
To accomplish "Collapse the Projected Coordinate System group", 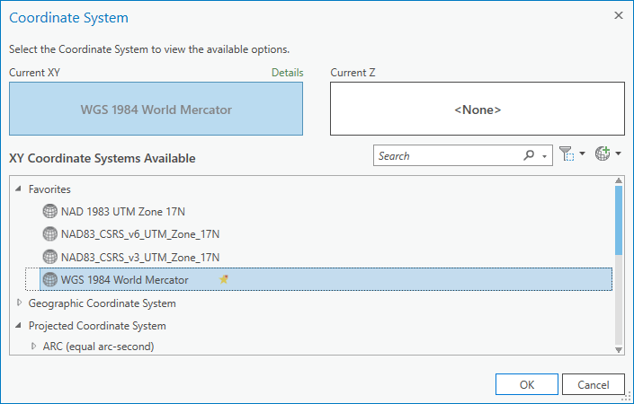I will pos(18,325).
